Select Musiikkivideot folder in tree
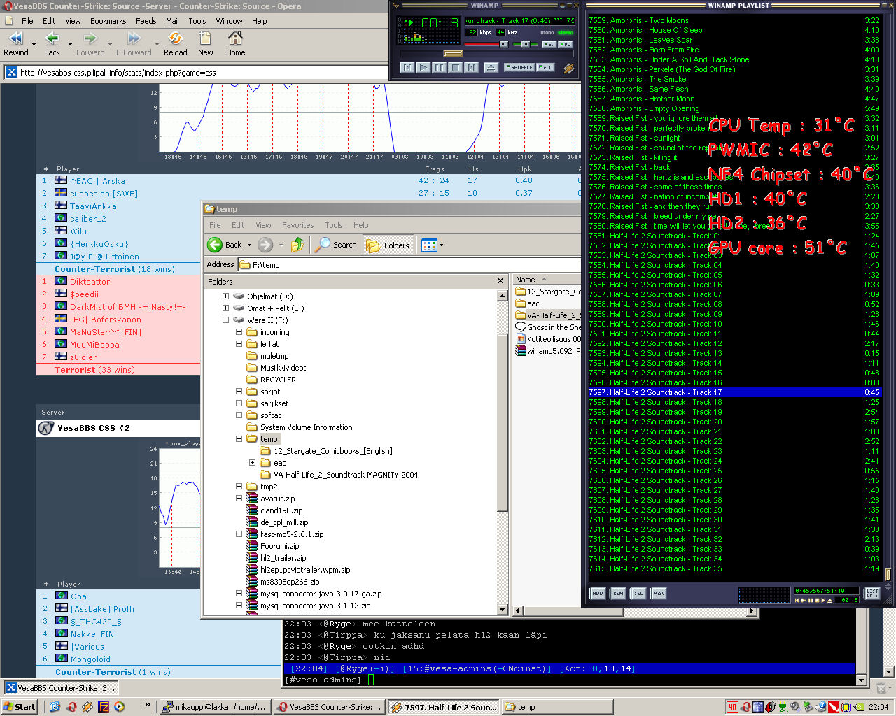 coord(283,368)
